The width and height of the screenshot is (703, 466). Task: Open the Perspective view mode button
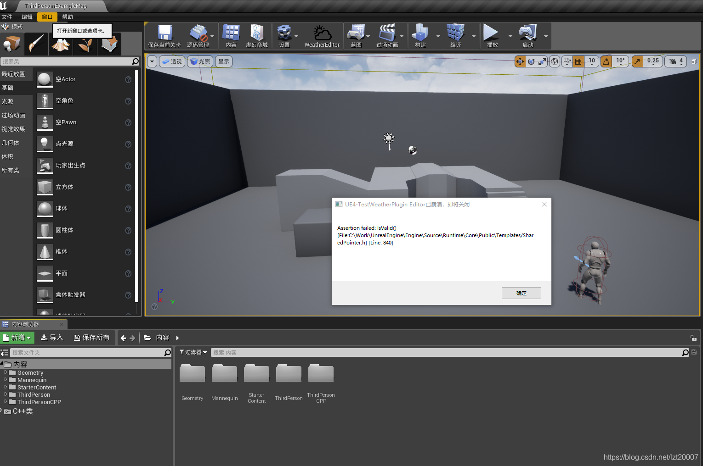[x=172, y=61]
